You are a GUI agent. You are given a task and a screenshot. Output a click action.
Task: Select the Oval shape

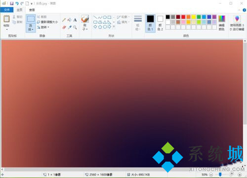[x=105, y=17]
